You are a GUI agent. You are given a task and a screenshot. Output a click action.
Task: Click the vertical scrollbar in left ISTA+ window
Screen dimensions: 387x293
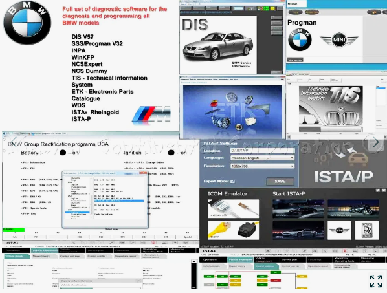tap(194, 274)
